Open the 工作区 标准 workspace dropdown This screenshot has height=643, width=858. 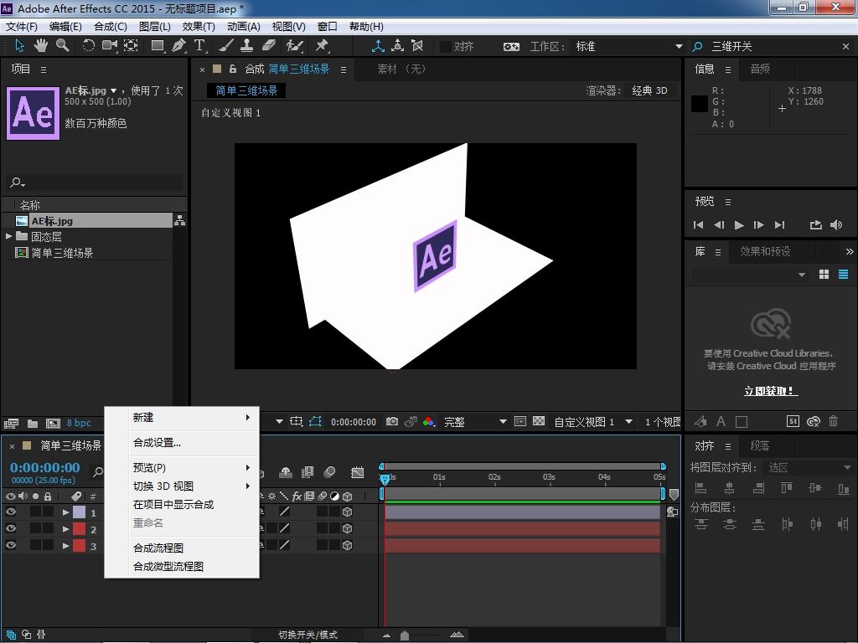(x=627, y=47)
